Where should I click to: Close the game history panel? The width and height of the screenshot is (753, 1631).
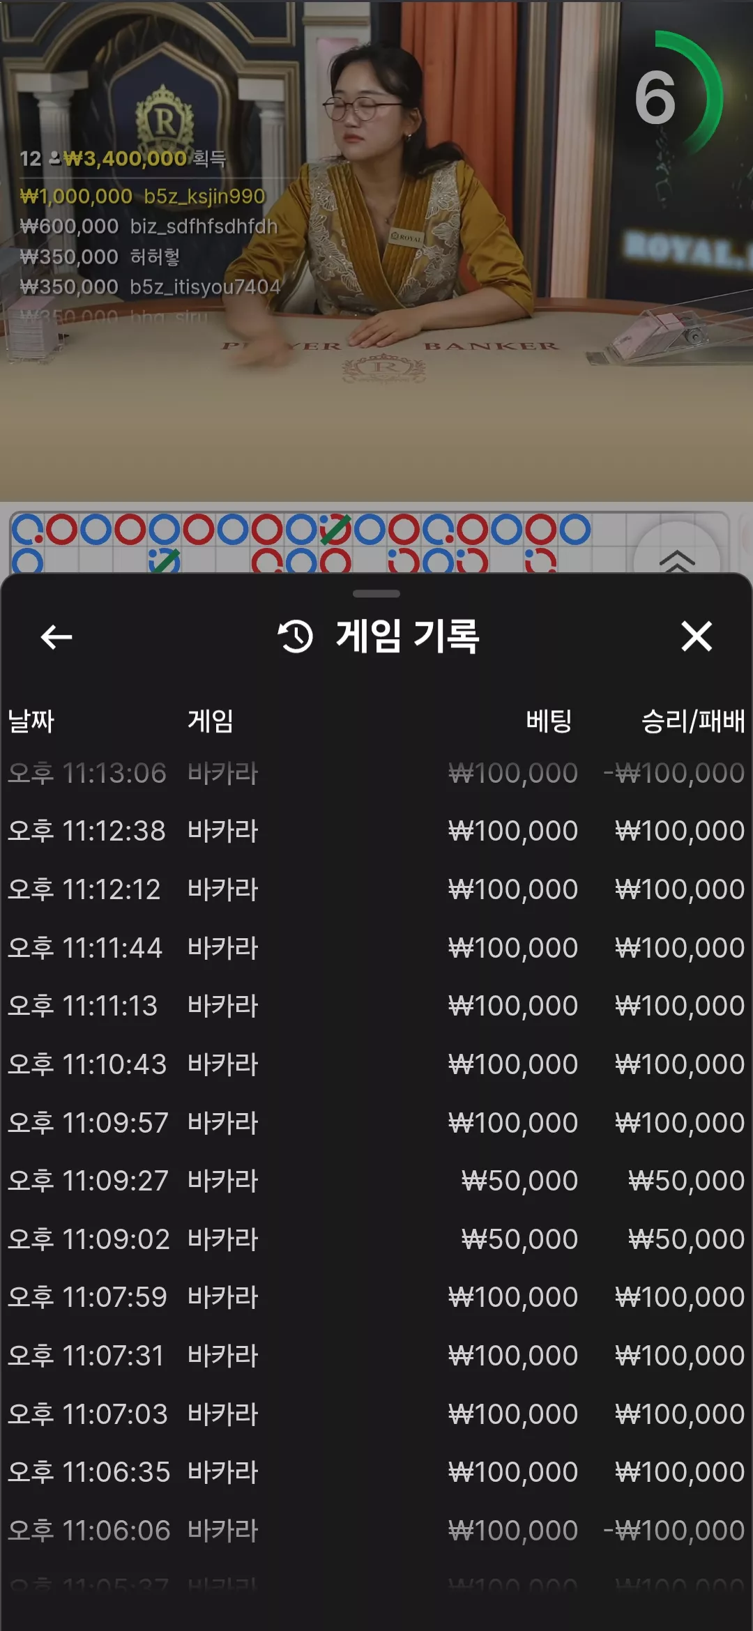[697, 636]
